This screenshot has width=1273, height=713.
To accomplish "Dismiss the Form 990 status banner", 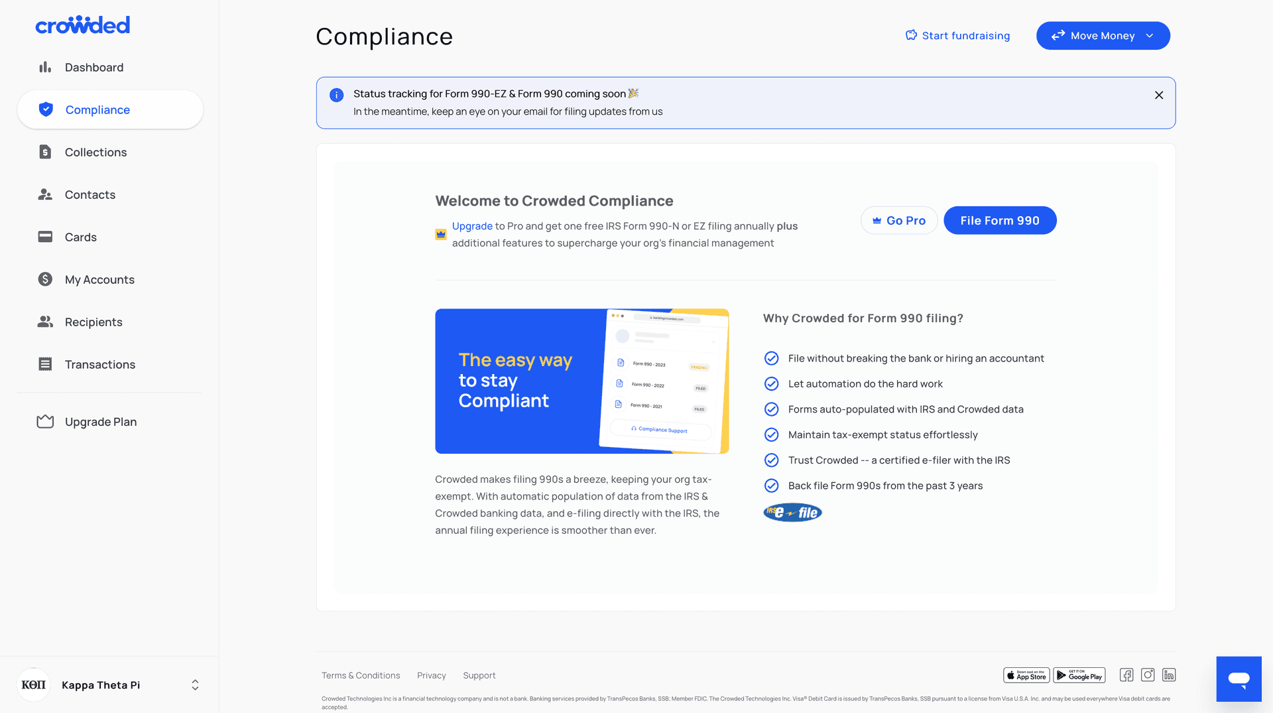I will tap(1159, 95).
